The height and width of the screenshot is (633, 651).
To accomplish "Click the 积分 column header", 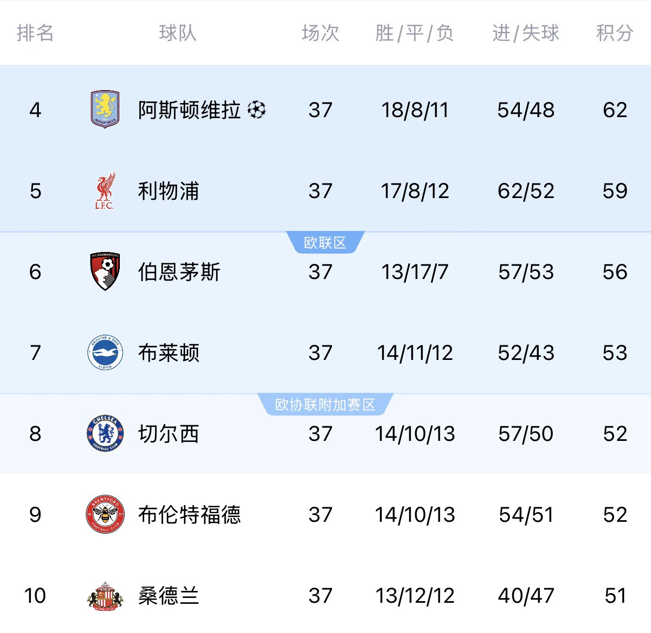I will [x=615, y=33].
